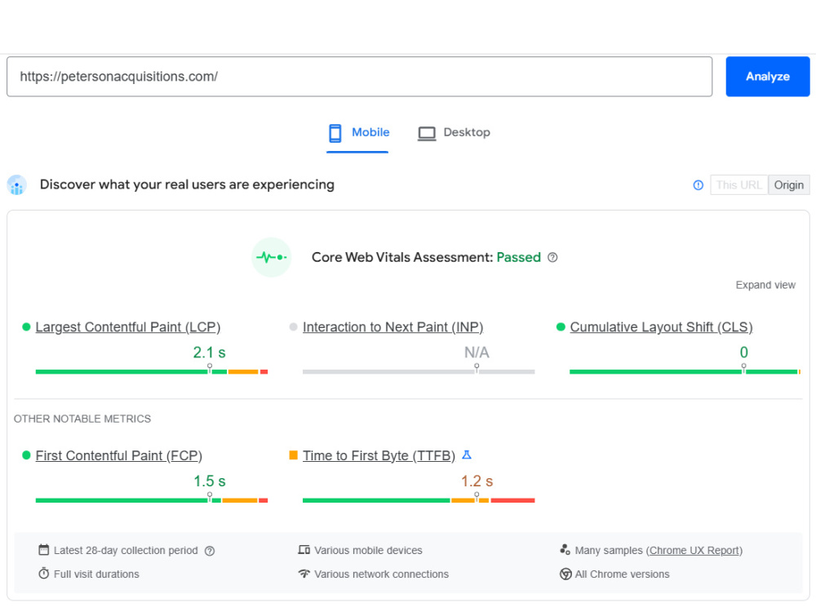The image size is (816, 612).
Task: Click the LCP value 2.1 s
Action: [209, 353]
